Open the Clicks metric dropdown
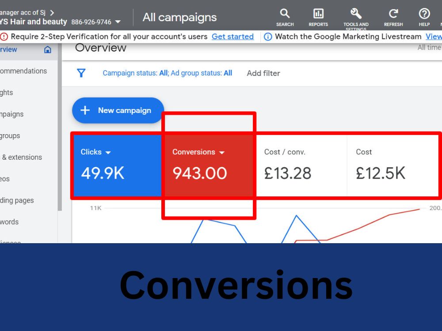442x331 pixels. click(108, 153)
